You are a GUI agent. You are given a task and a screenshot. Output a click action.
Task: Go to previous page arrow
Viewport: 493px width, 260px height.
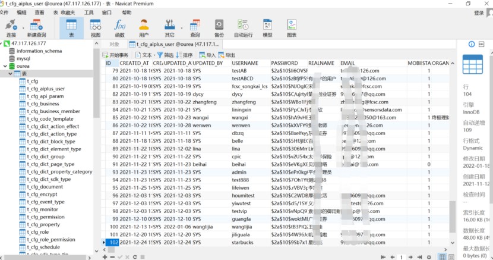pyautogui.click(x=393, y=257)
